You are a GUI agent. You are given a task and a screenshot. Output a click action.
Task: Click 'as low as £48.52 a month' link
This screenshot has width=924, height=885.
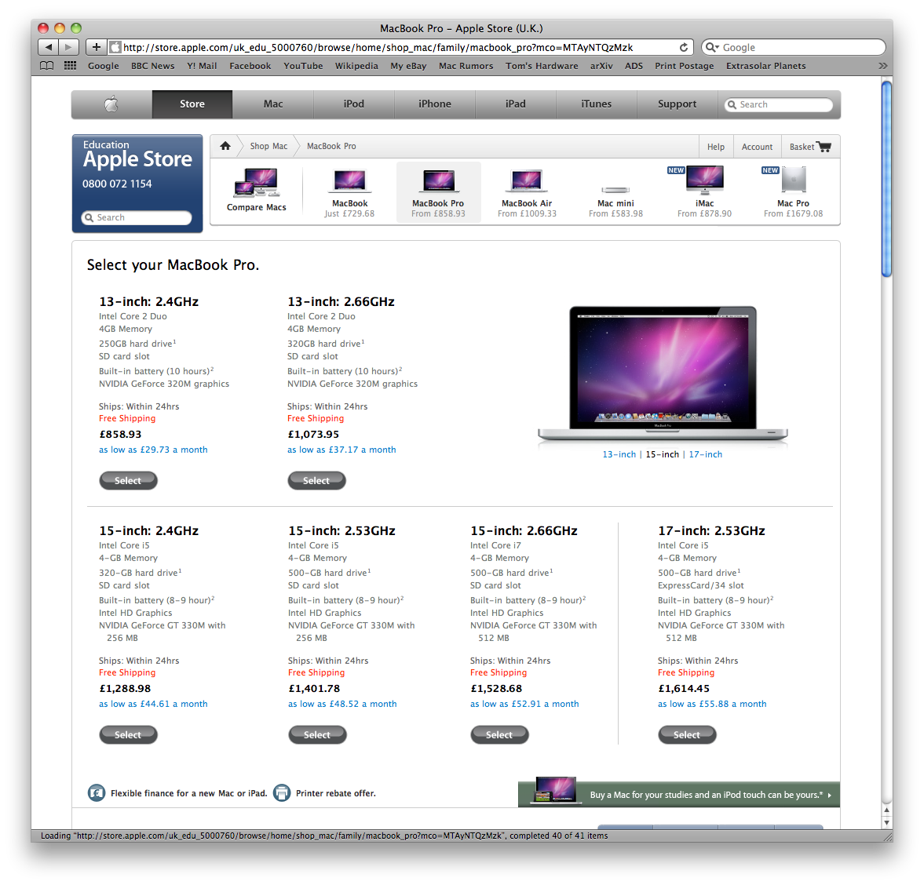tap(342, 705)
